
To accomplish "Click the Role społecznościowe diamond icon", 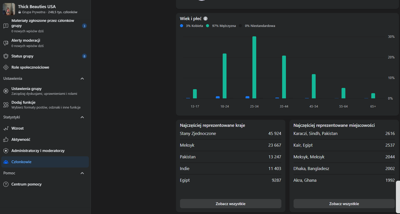I will pyautogui.click(x=6, y=67).
